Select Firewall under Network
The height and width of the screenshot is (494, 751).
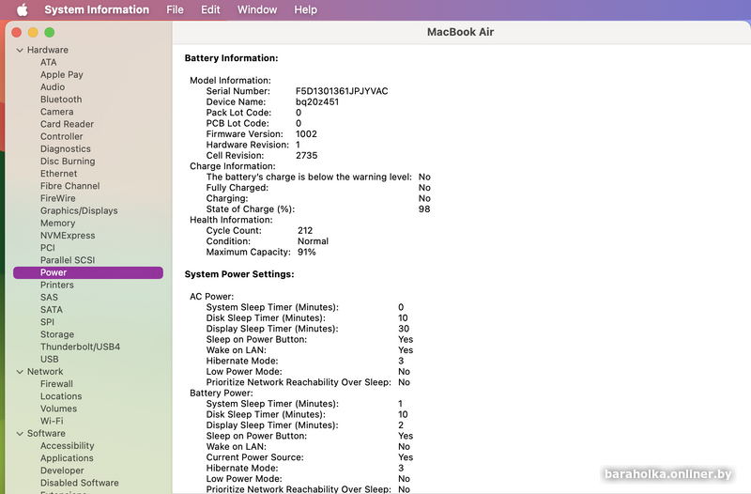56,384
